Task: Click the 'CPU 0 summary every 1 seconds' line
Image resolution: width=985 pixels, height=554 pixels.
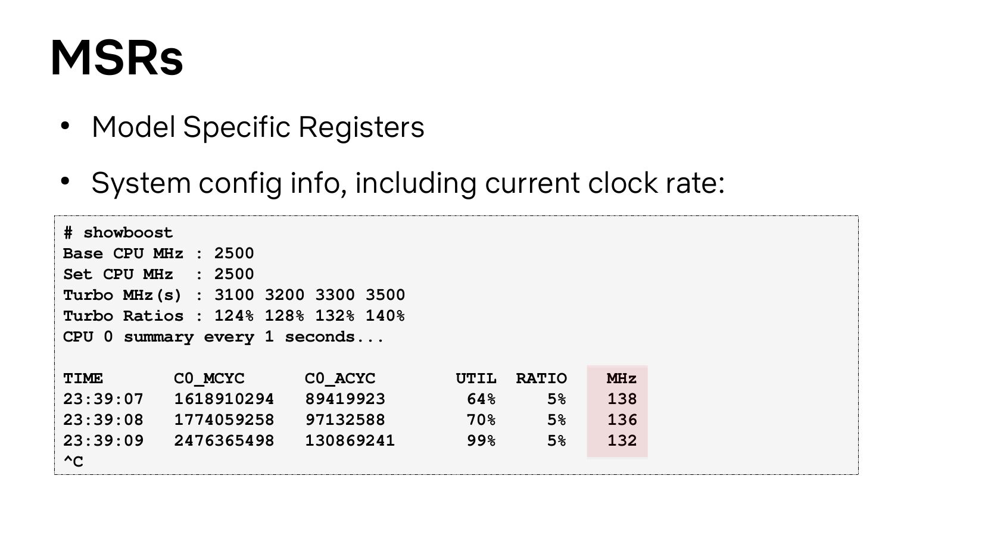Action: click(x=223, y=337)
